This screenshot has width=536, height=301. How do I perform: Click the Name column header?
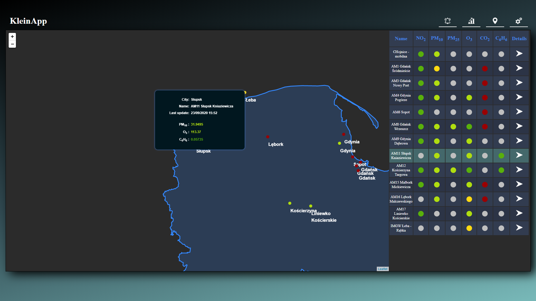(x=401, y=38)
